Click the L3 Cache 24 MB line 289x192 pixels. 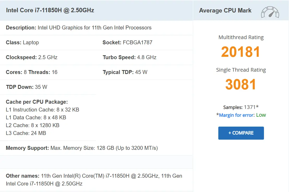coord(26,133)
